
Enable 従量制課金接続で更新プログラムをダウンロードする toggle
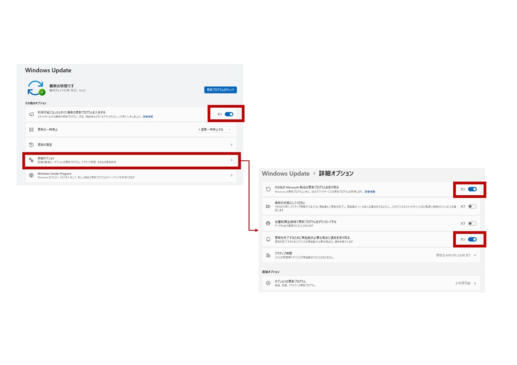[x=472, y=223]
